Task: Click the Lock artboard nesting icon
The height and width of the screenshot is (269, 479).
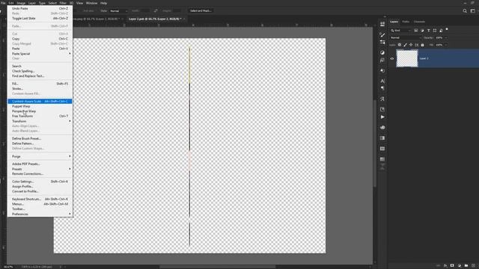Action: [416, 45]
